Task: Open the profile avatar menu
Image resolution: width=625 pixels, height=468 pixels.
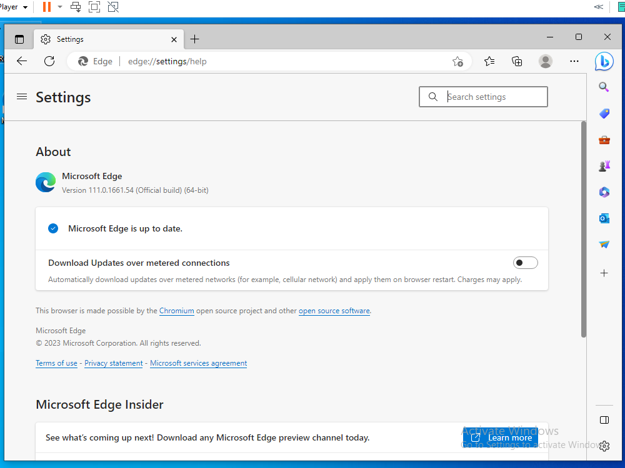Action: [545, 61]
